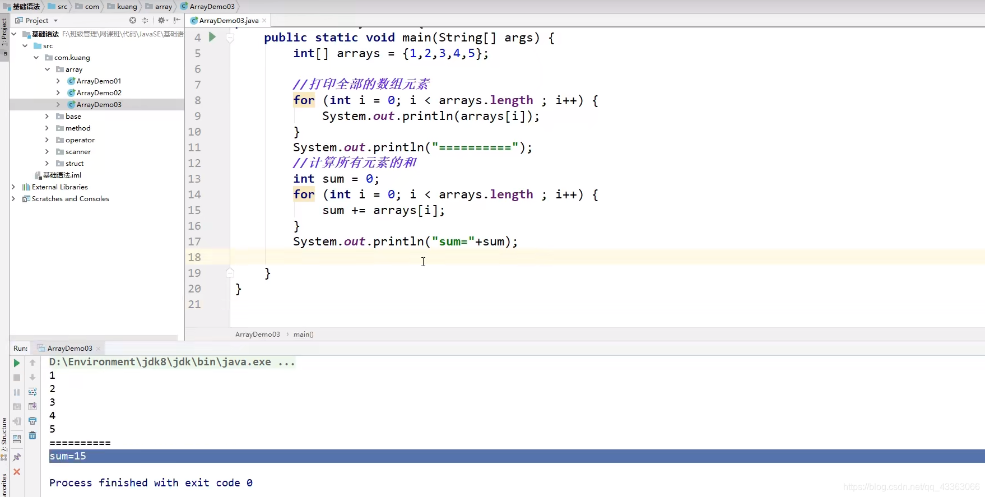
Task: Expand the operator package
Action: click(47, 140)
